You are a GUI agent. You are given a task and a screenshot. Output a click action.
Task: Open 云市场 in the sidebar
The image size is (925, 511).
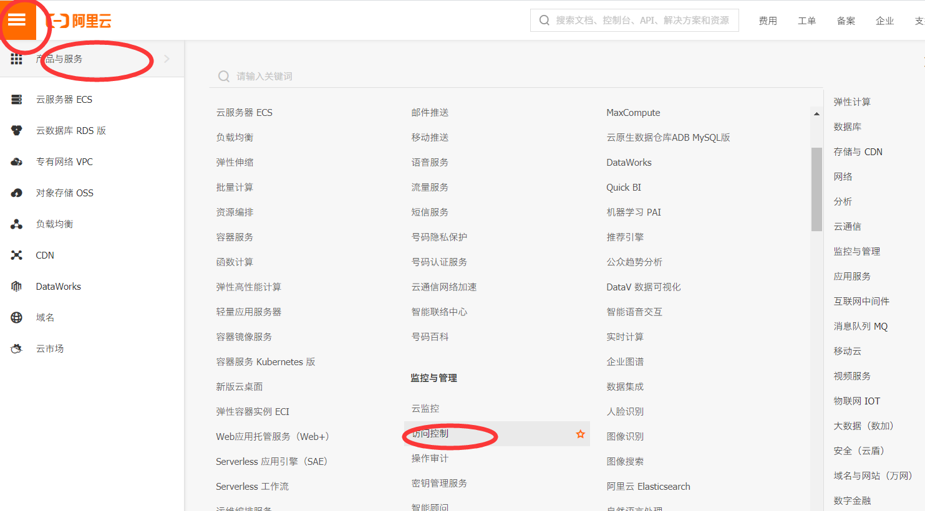(50, 349)
